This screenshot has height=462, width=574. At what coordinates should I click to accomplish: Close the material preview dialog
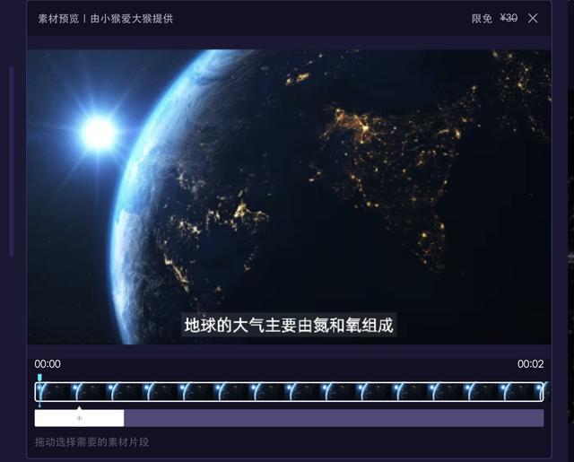coord(533,18)
